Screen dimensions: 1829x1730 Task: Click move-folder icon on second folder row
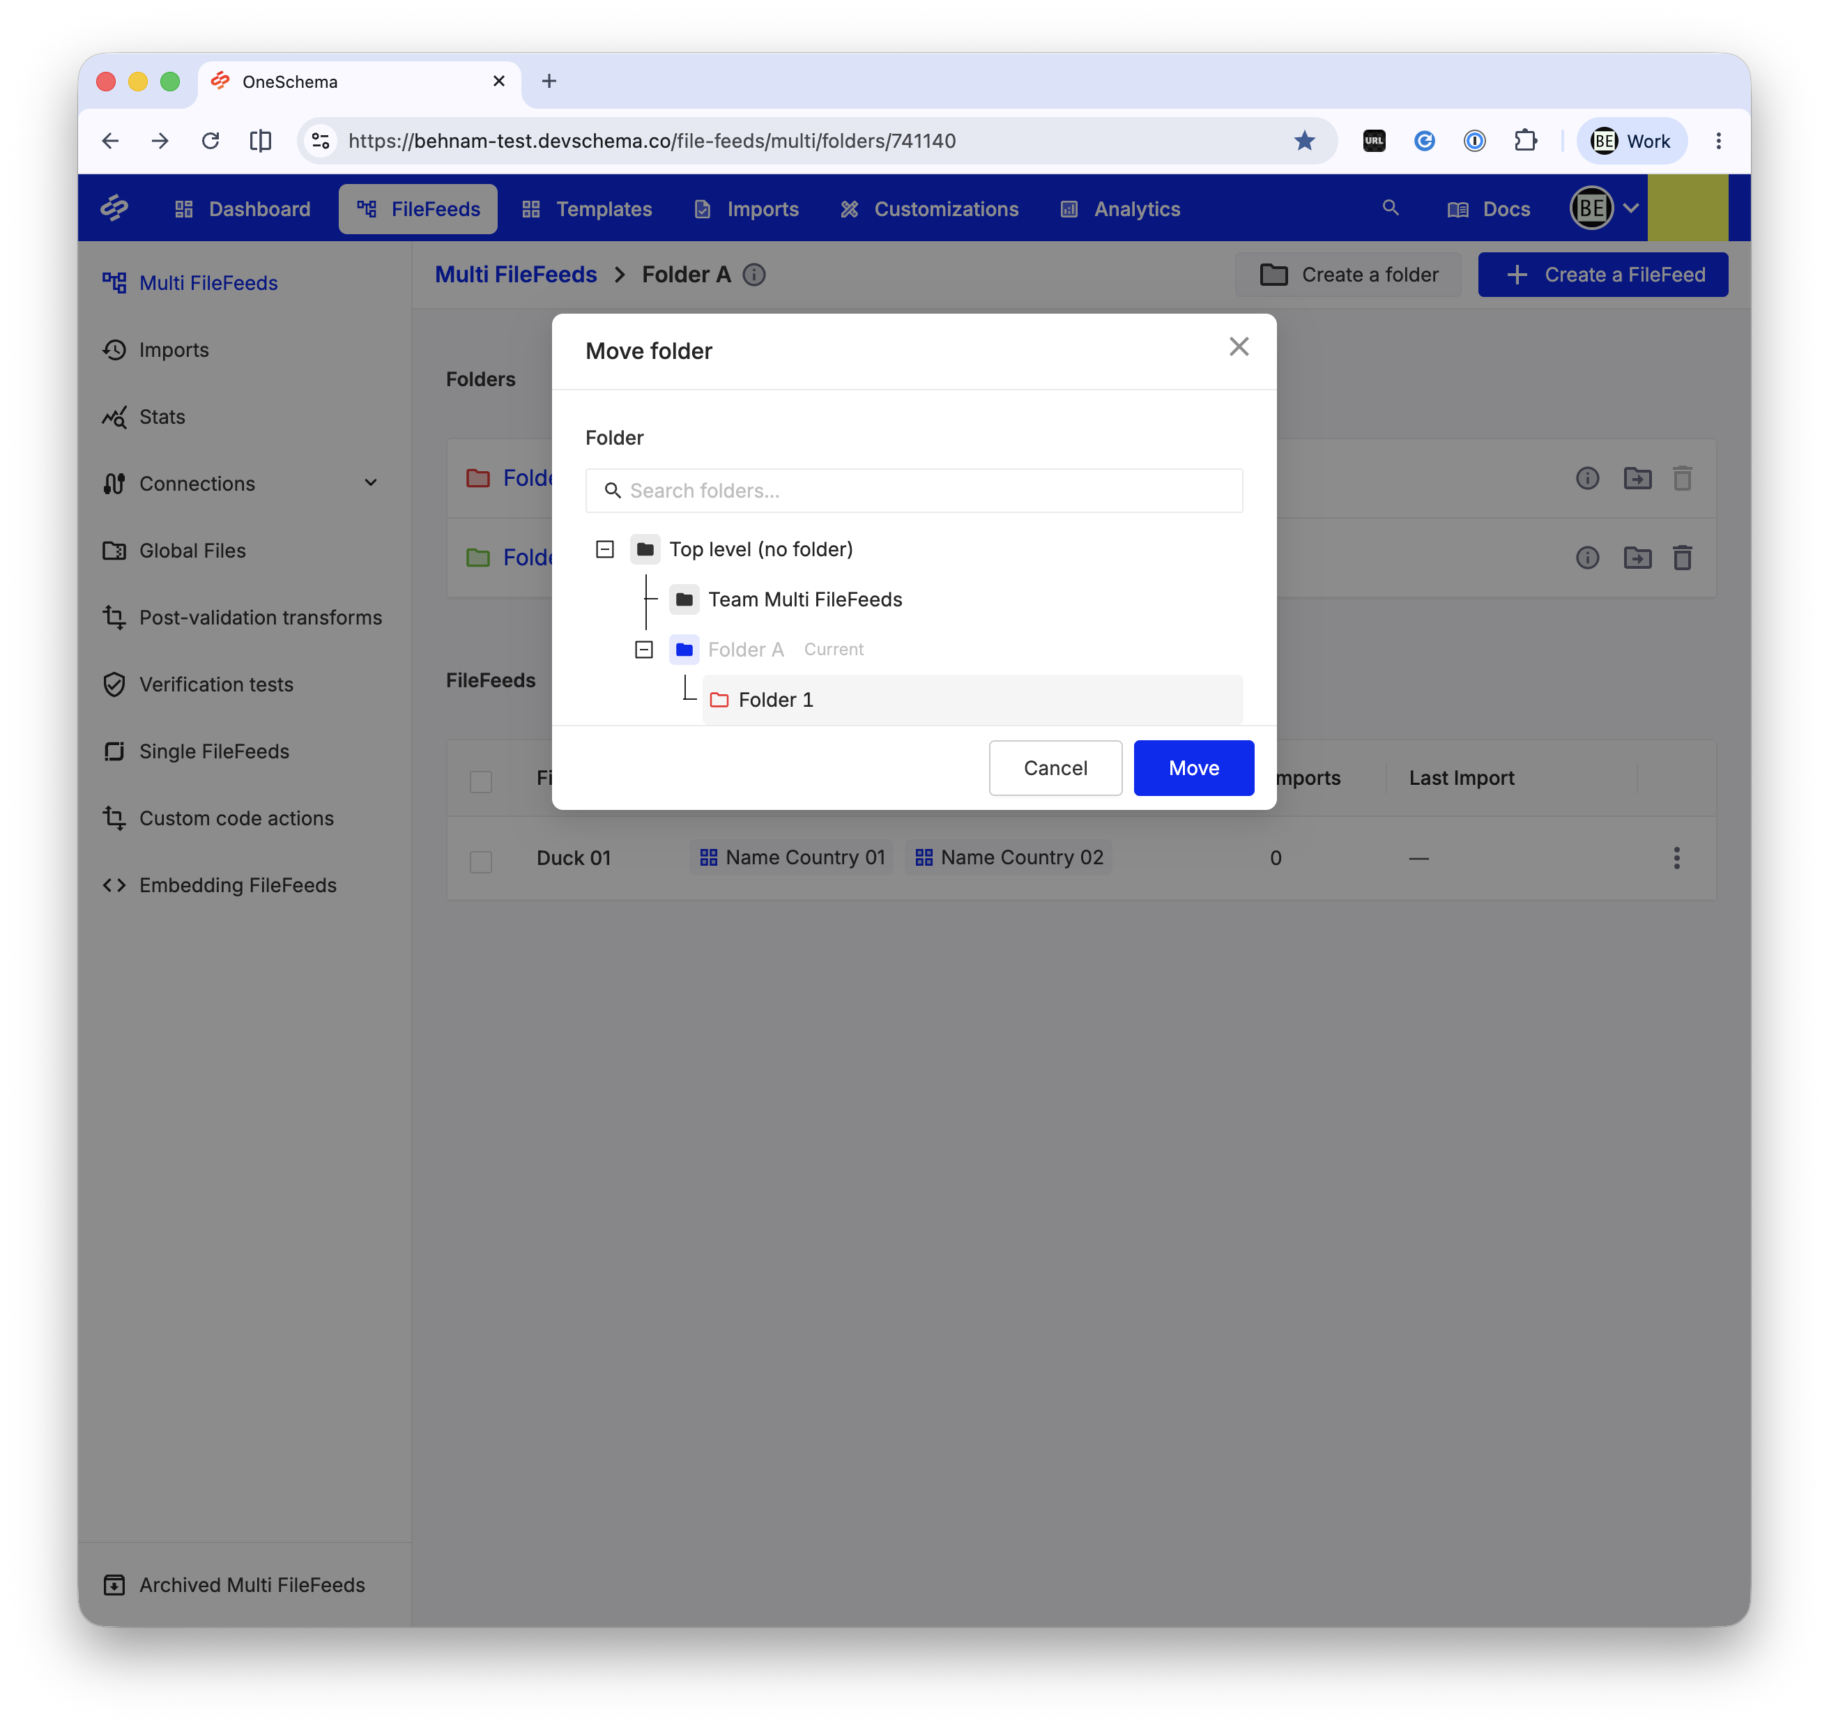tap(1637, 558)
